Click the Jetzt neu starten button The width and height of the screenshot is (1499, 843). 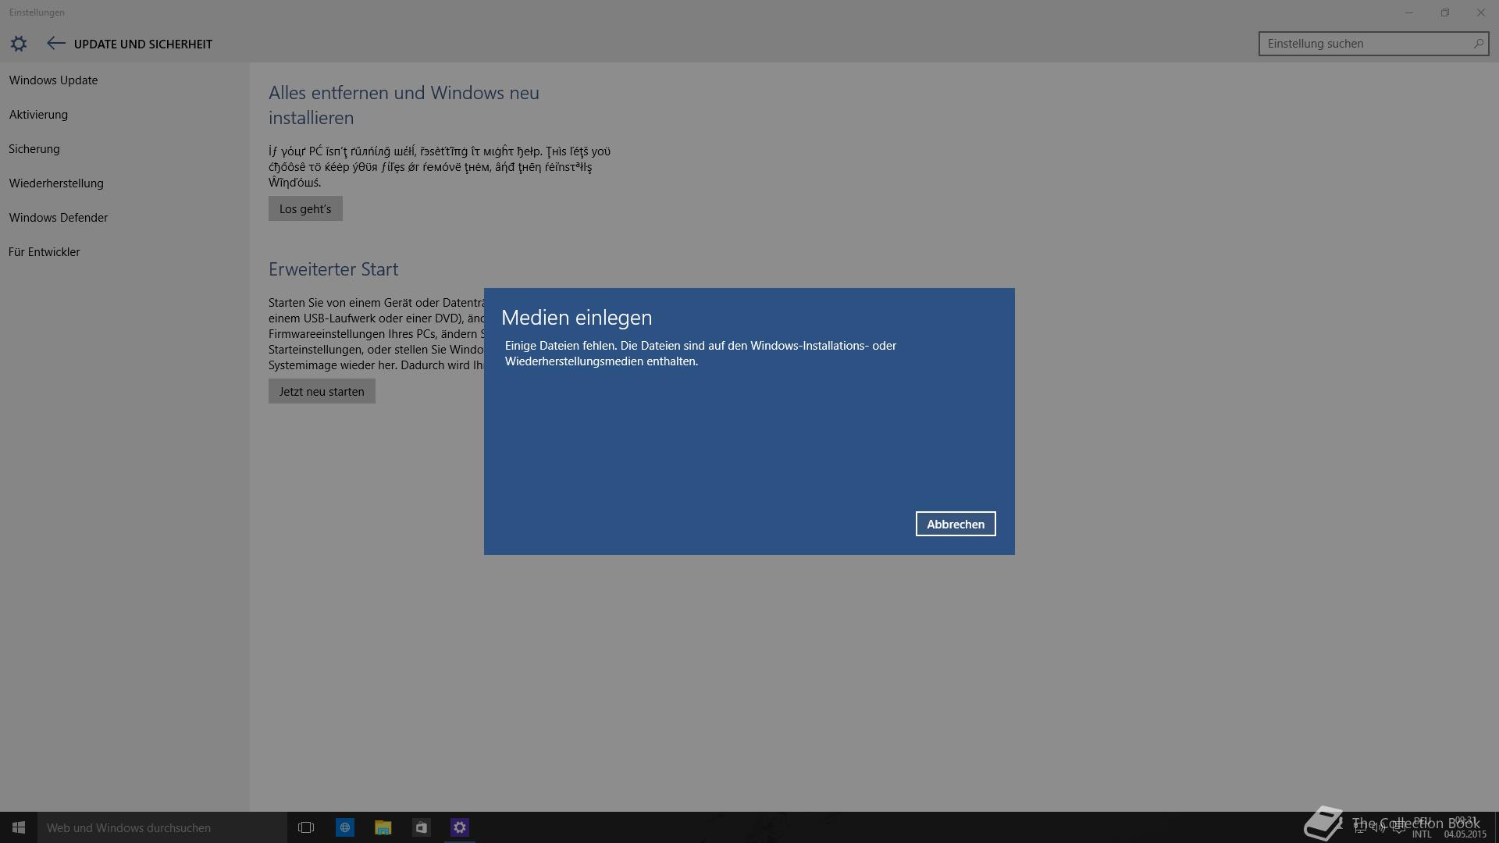point(322,391)
